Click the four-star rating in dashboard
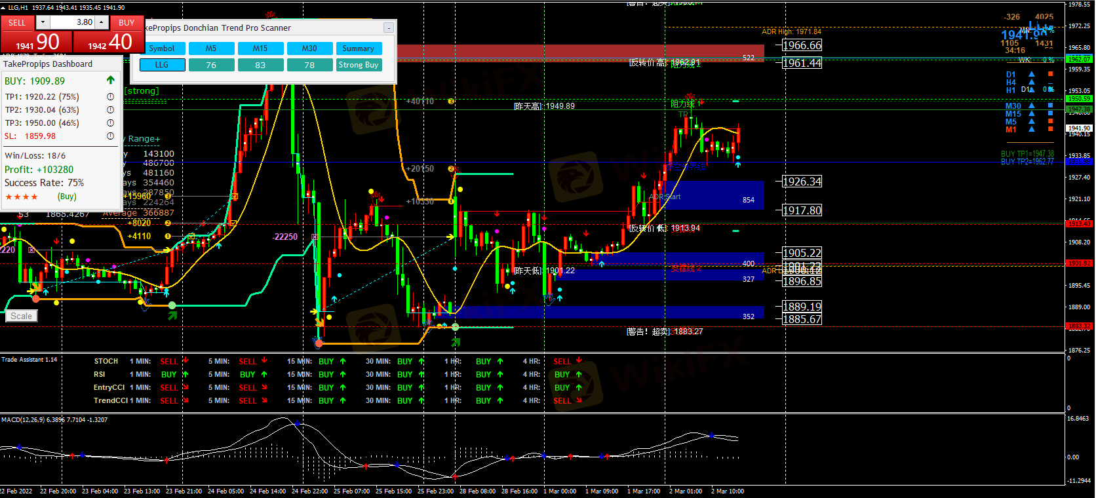Image resolution: width=1096 pixels, height=498 pixels. pos(22,197)
